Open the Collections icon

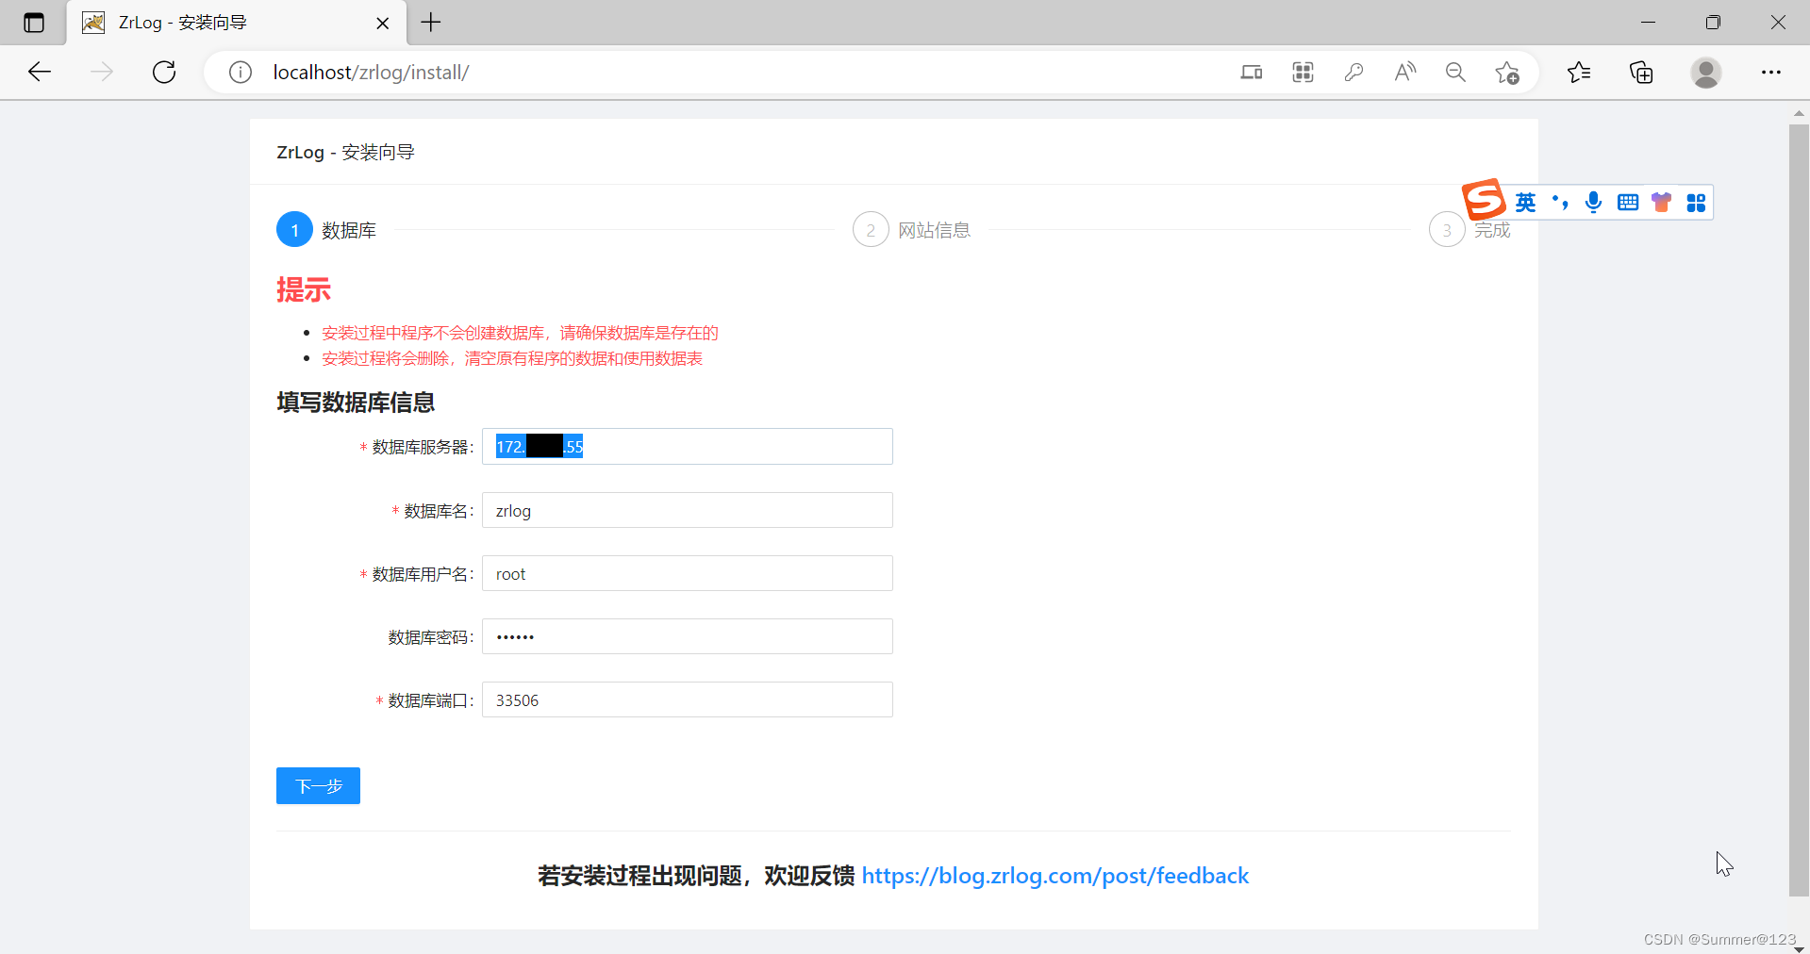click(x=1641, y=72)
